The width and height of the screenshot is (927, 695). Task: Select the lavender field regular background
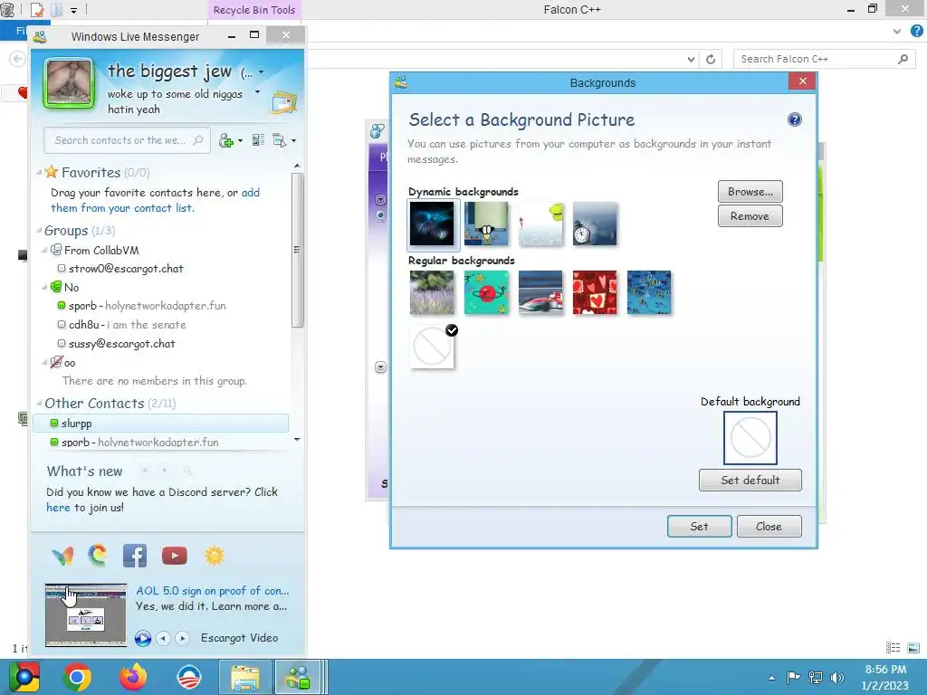[432, 292]
